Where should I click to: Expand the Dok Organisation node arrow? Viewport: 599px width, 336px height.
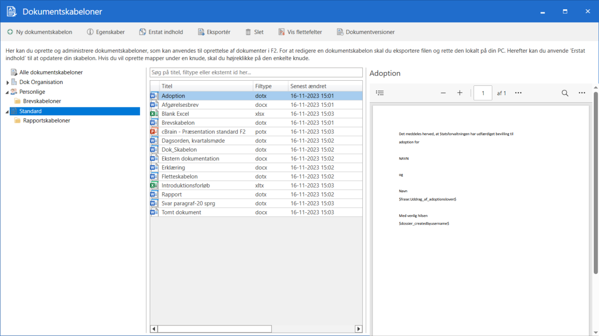(x=7, y=83)
